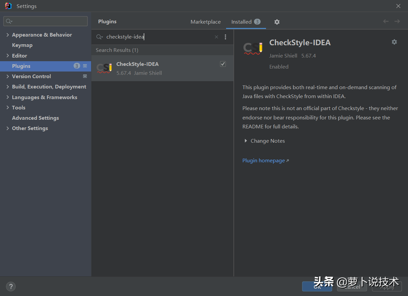Click the CheckStyle-IDEA plugin detail gear icon
Image resolution: width=408 pixels, height=296 pixels.
point(394,42)
